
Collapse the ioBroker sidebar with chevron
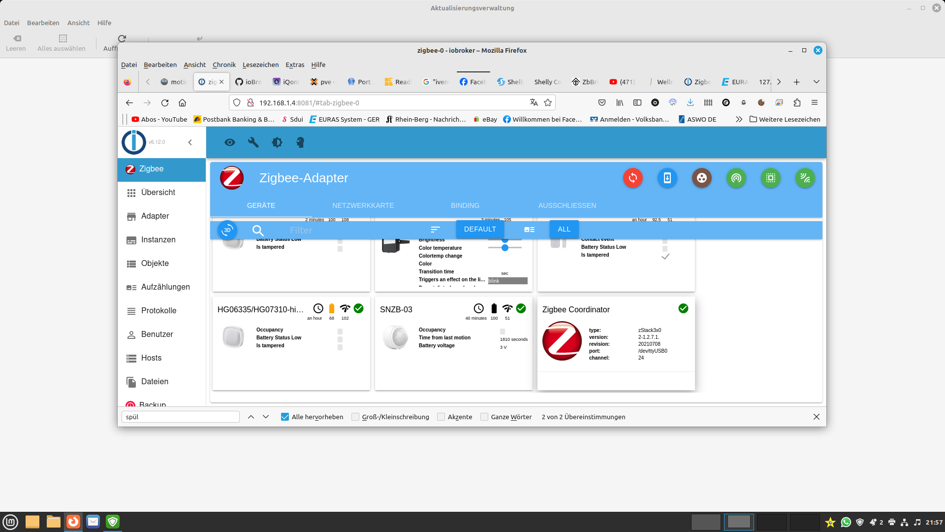point(190,142)
